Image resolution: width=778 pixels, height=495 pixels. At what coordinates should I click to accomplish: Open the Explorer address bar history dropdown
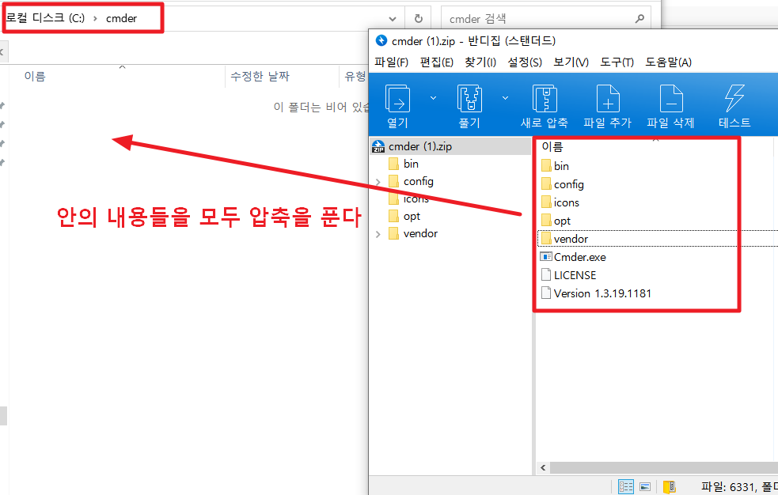click(393, 19)
